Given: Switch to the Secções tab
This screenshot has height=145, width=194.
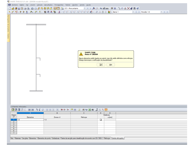Looking at the screenshot, I should click(x=25, y=138).
